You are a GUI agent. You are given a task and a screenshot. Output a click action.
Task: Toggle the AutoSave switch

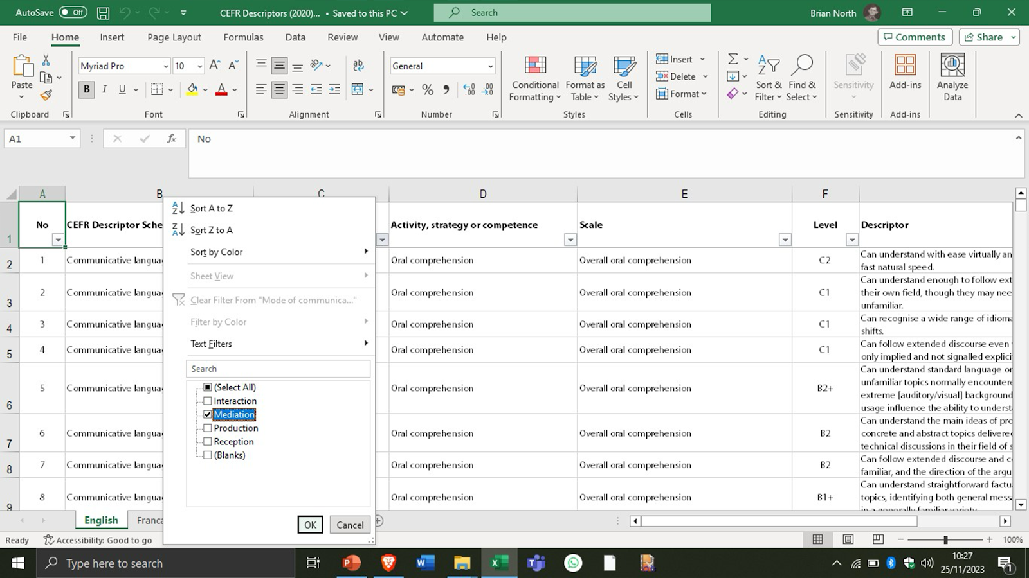73,12
